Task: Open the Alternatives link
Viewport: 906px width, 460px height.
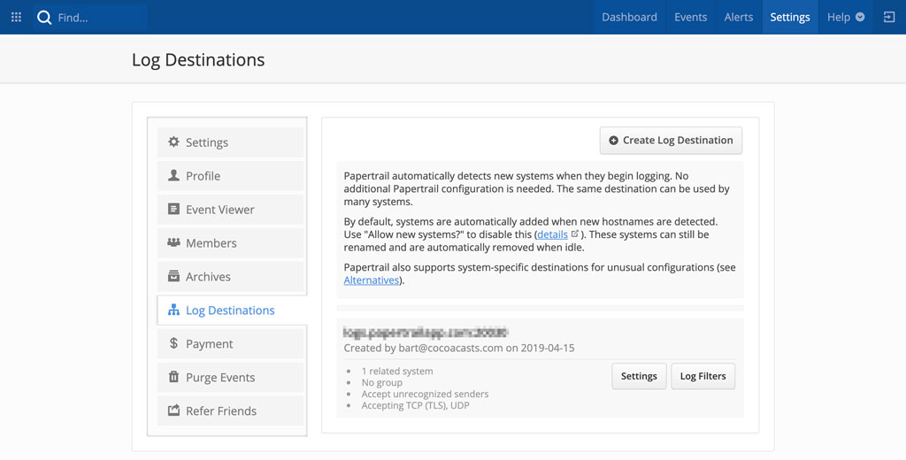Action: tap(371, 280)
